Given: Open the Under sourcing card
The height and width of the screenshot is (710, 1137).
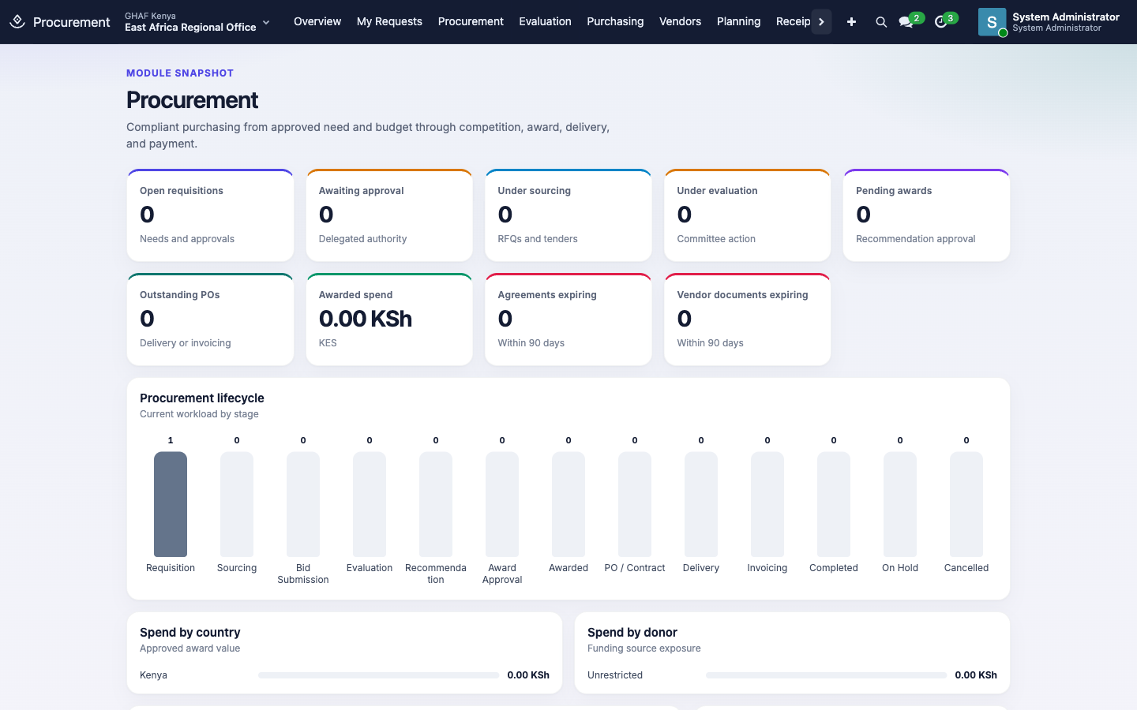Looking at the screenshot, I should (568, 215).
